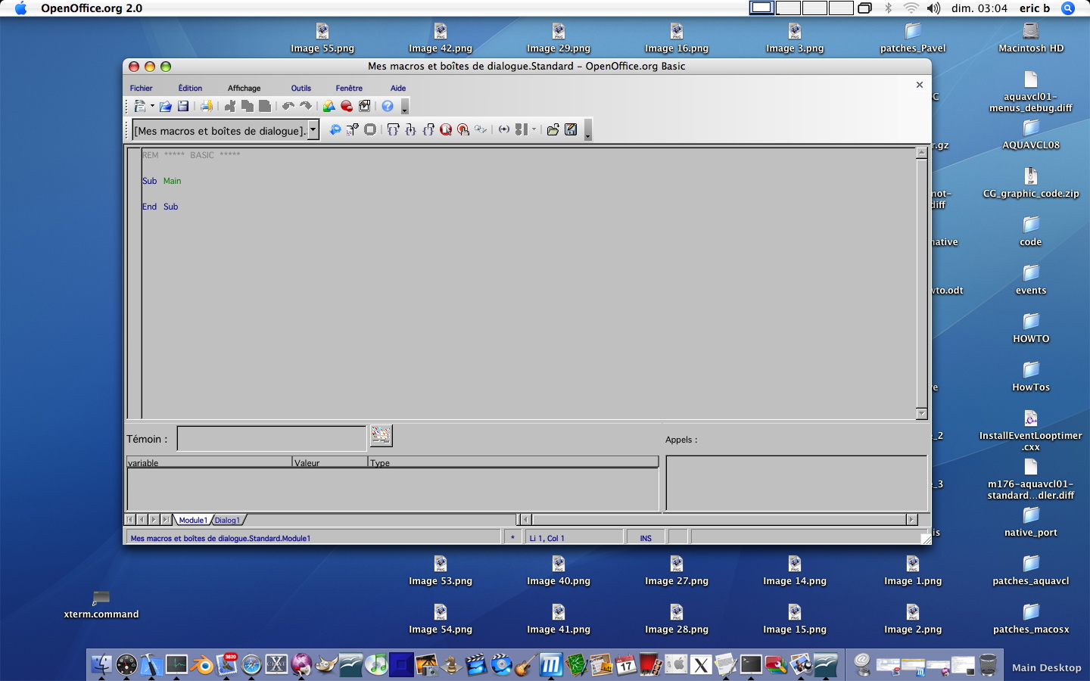Toggle breakpoint on the current line
The height and width of the screenshot is (681, 1090).
click(x=446, y=129)
